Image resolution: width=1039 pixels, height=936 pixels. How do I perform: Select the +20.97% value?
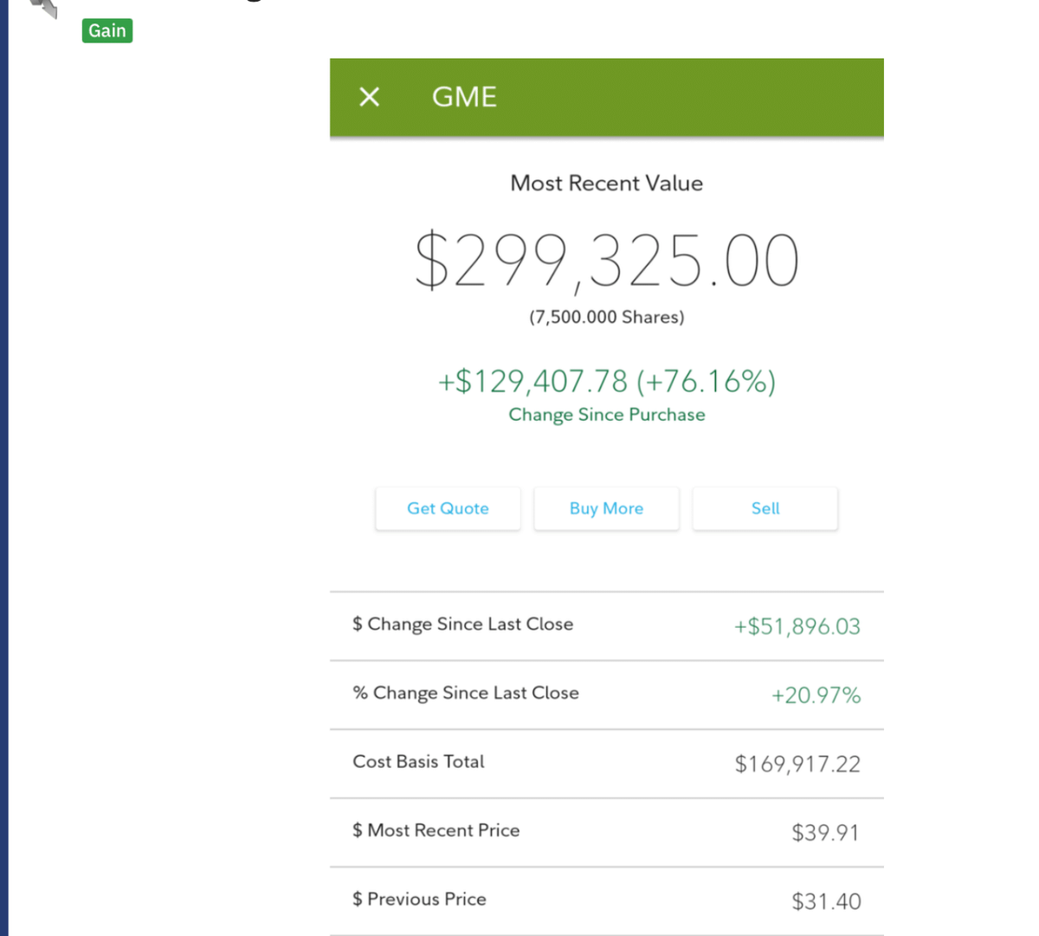pos(816,695)
